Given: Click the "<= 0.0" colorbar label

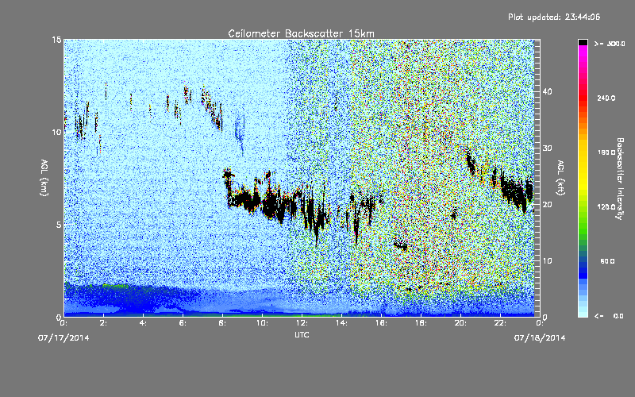Looking at the screenshot, I should tap(609, 315).
